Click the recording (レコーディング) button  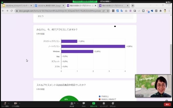pyautogui.click(x=104, y=104)
